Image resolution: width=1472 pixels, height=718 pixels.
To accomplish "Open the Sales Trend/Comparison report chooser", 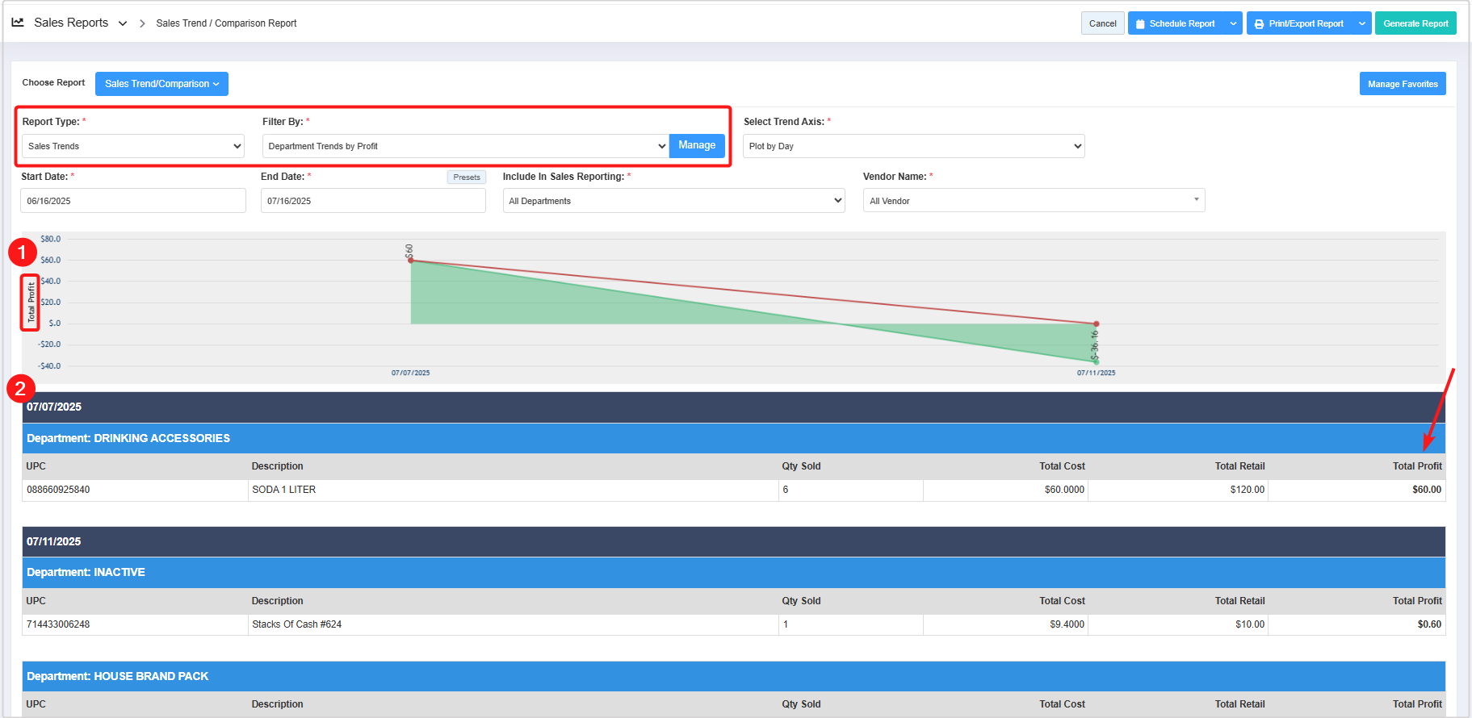I will [x=161, y=84].
